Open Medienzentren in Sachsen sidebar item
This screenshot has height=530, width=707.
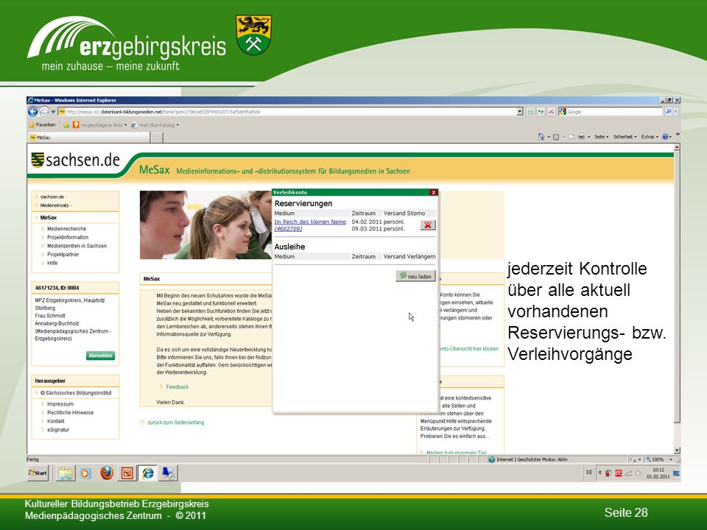[77, 246]
